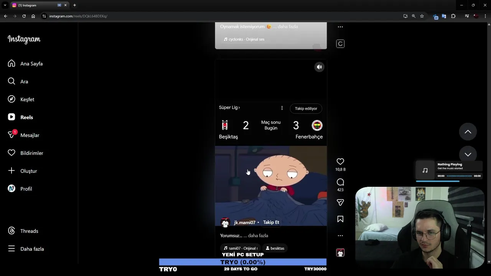Open the Chrome three-dot menu
This screenshot has height=276, width=491.
tap(485, 16)
